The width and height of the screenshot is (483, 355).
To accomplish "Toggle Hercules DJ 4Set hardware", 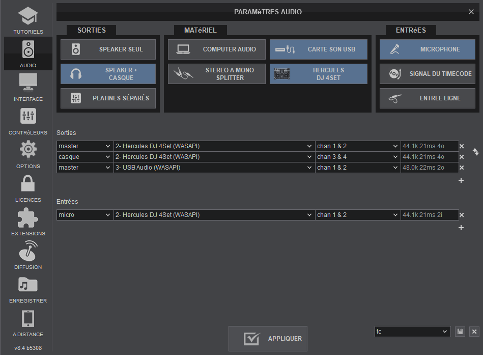I will (x=319, y=74).
